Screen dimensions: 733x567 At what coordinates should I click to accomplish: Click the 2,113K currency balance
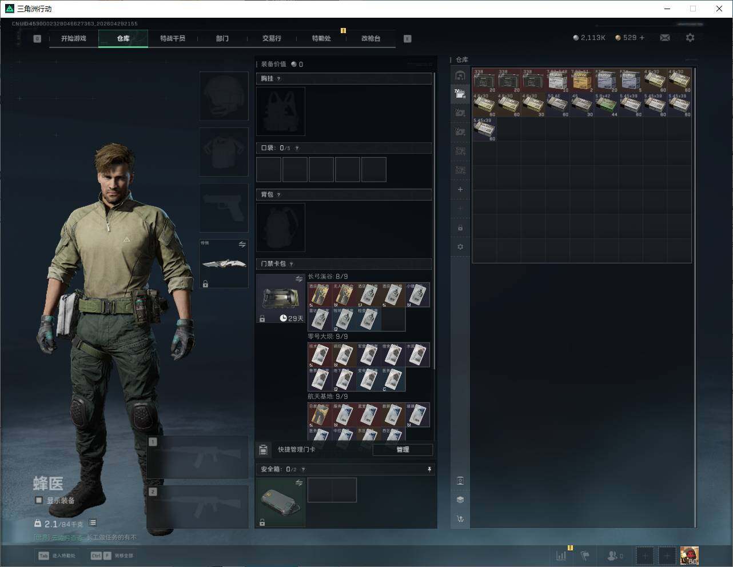(589, 38)
